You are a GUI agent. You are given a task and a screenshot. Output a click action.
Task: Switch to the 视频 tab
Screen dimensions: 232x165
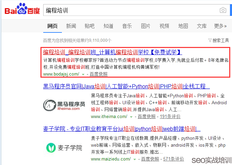(164, 26)
